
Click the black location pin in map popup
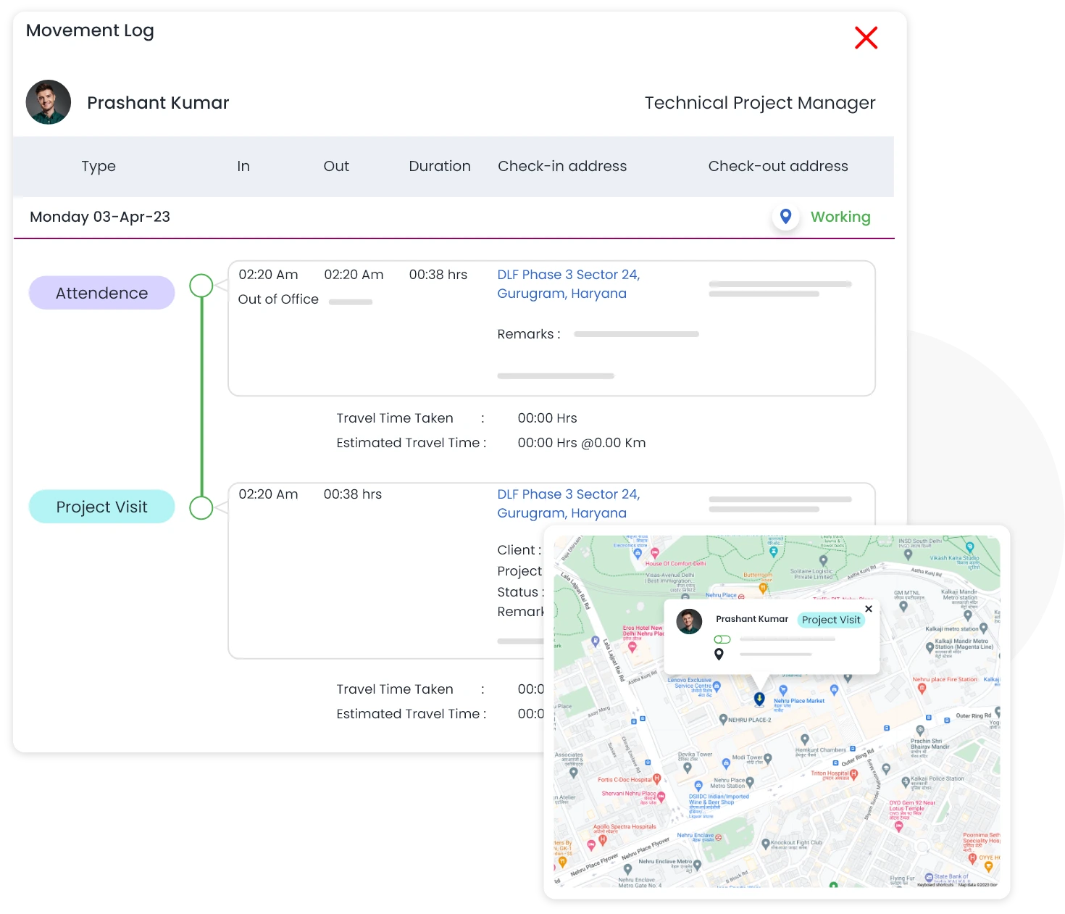click(x=719, y=655)
